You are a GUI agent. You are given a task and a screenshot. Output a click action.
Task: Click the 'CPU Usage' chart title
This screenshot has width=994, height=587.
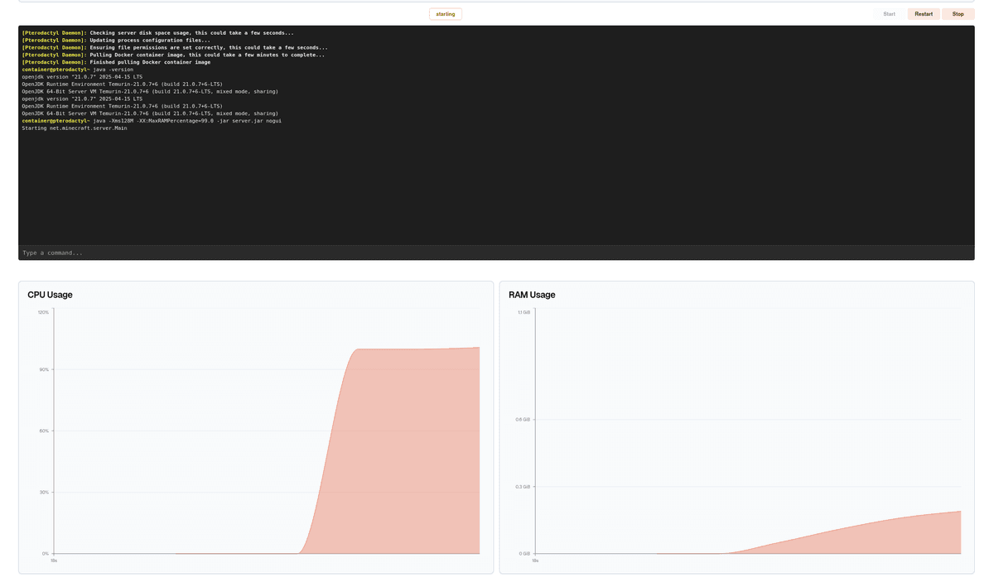[x=50, y=295]
